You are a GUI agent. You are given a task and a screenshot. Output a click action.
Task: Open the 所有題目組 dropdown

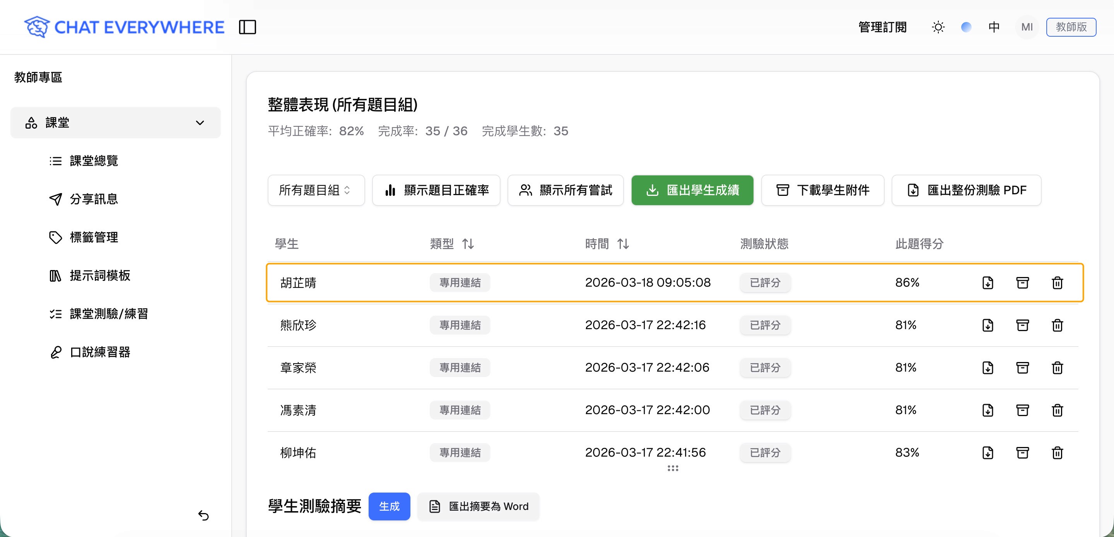pos(316,190)
